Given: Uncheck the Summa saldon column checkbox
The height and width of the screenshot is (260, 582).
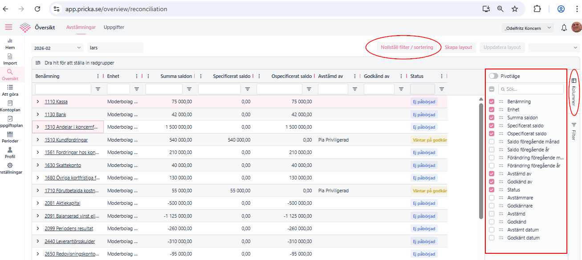Looking at the screenshot, I should (492, 118).
